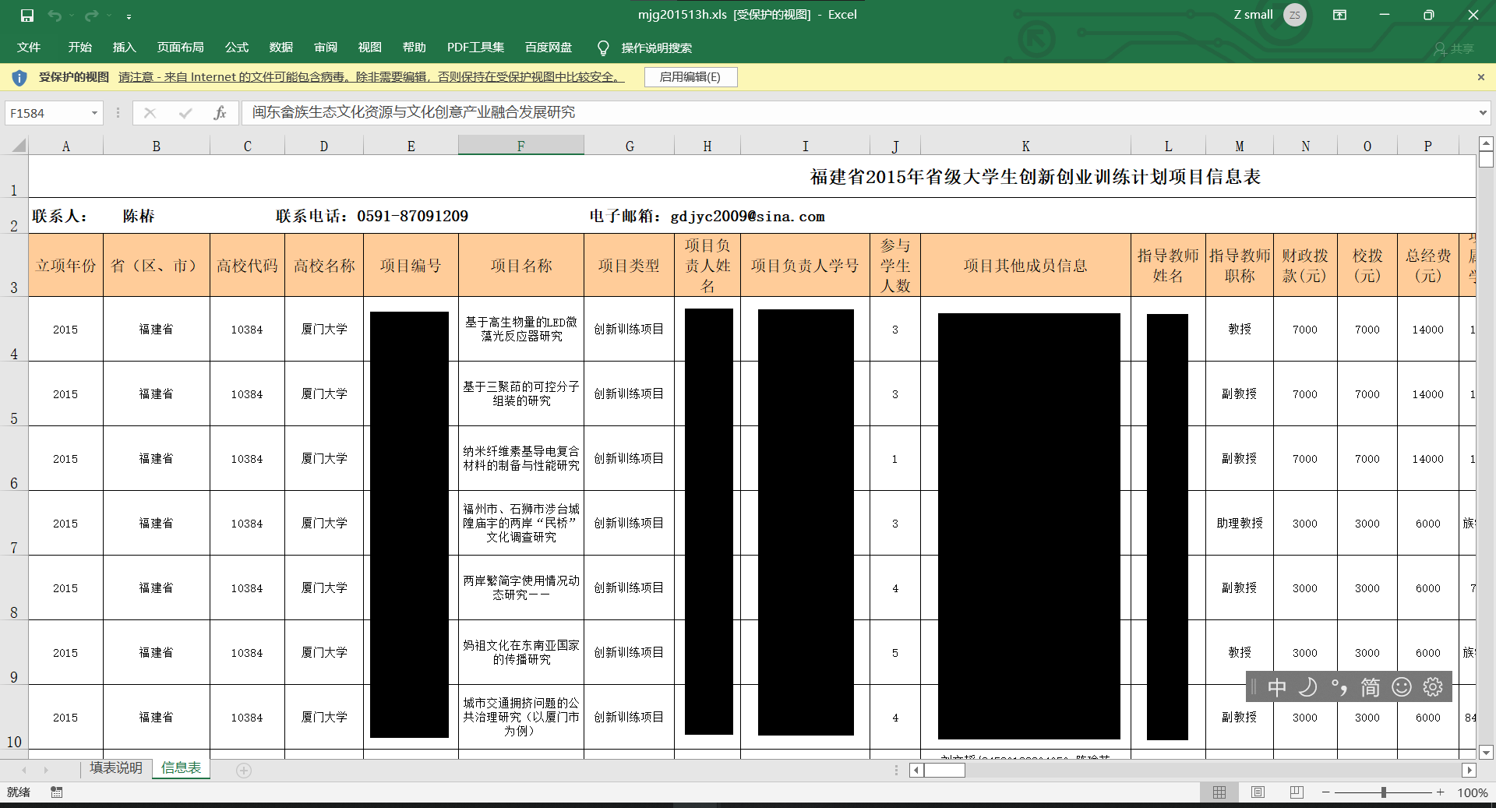Click macro recording status bar icon
This screenshot has width=1496, height=808.
click(57, 792)
